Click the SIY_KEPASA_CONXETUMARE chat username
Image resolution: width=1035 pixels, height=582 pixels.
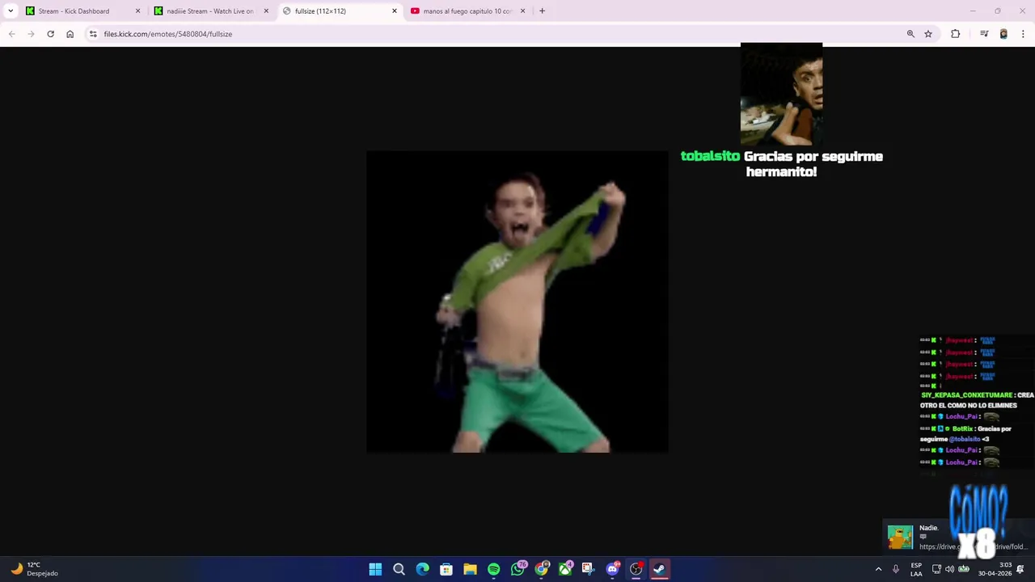966,395
